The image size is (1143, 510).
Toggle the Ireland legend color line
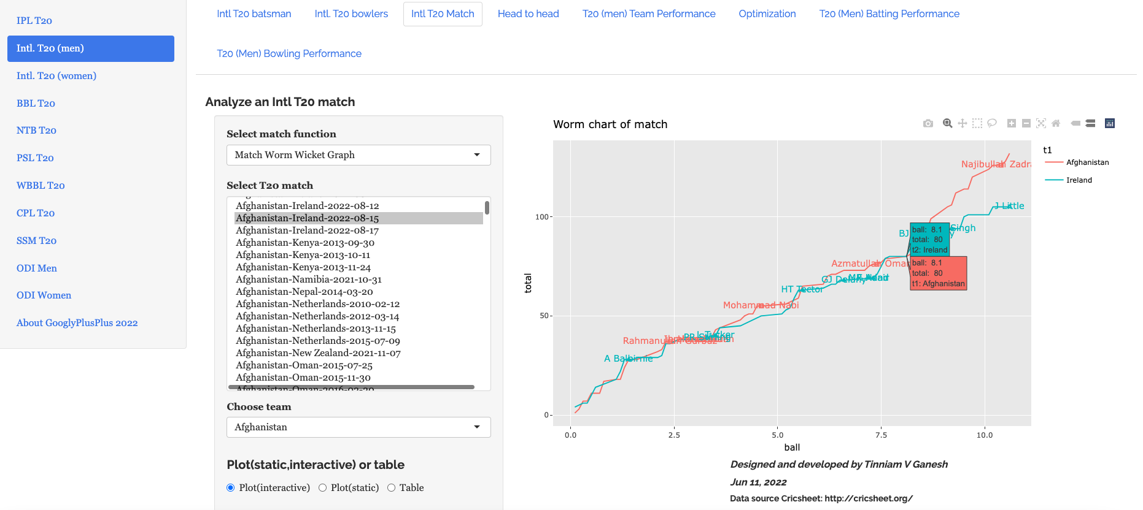[1054, 180]
